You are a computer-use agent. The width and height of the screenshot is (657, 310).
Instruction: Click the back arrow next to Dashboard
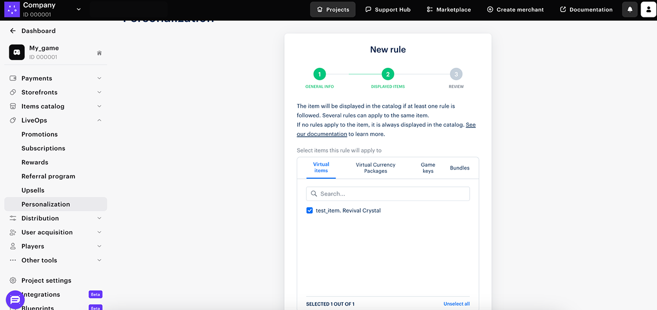[x=13, y=31]
